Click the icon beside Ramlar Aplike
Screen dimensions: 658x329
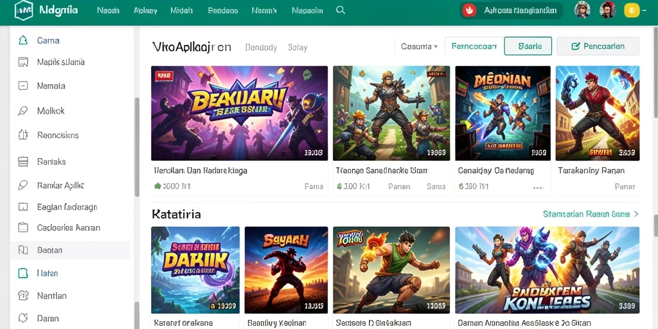pyautogui.click(x=23, y=185)
